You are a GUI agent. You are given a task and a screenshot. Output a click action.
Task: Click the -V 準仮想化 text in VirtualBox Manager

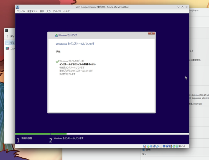pos(195,60)
